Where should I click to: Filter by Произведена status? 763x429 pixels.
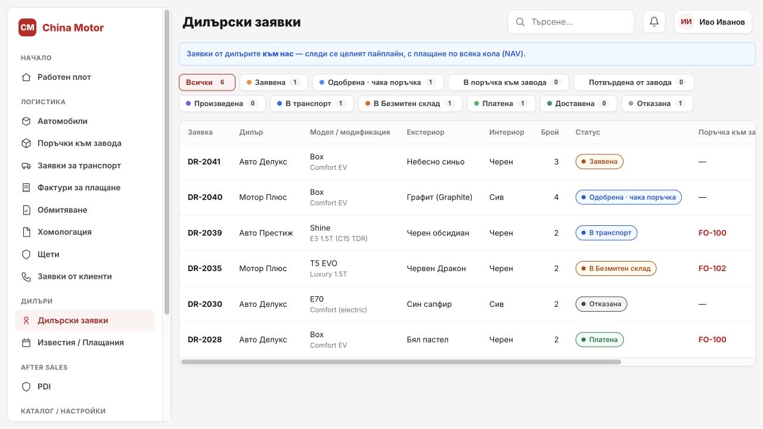pos(222,103)
